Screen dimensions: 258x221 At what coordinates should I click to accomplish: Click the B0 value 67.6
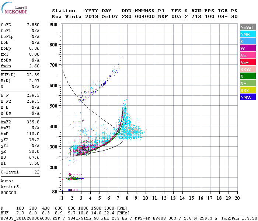point(34,158)
